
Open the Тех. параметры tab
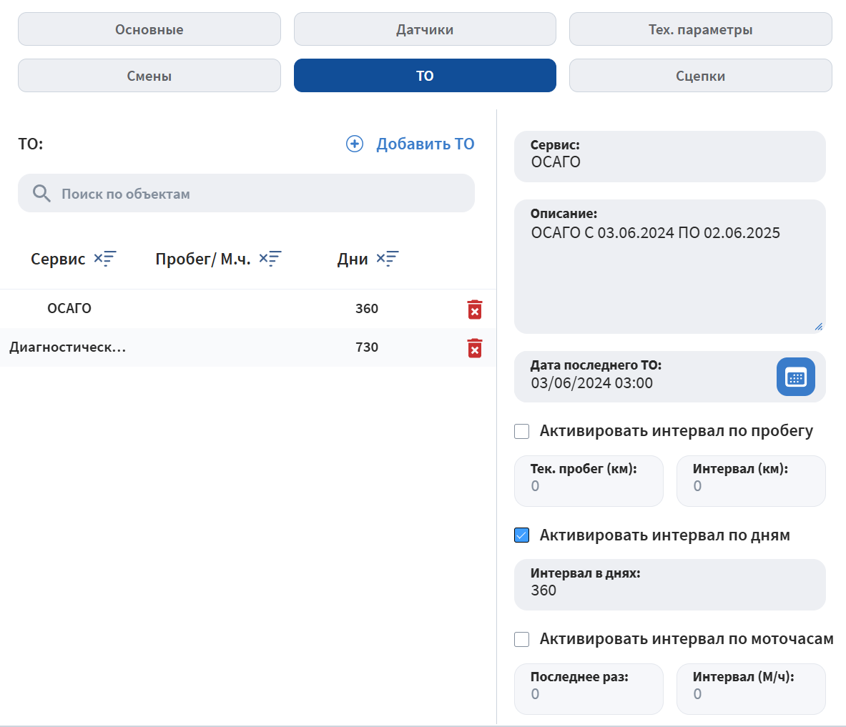[x=700, y=29]
